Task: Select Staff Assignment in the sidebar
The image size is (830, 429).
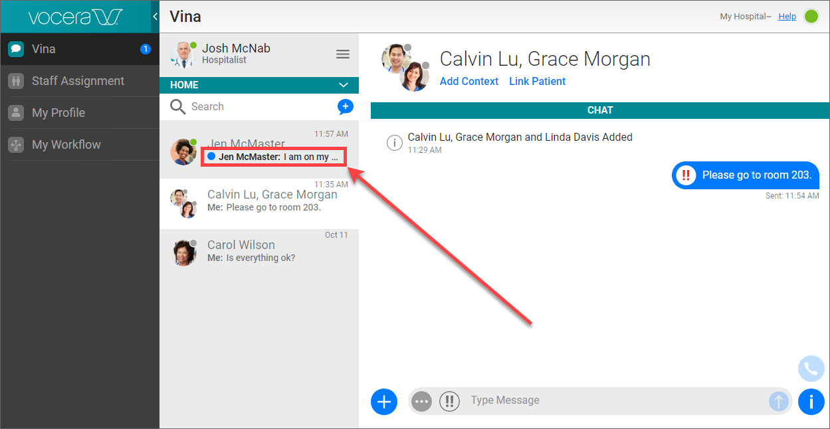Action: [x=78, y=81]
